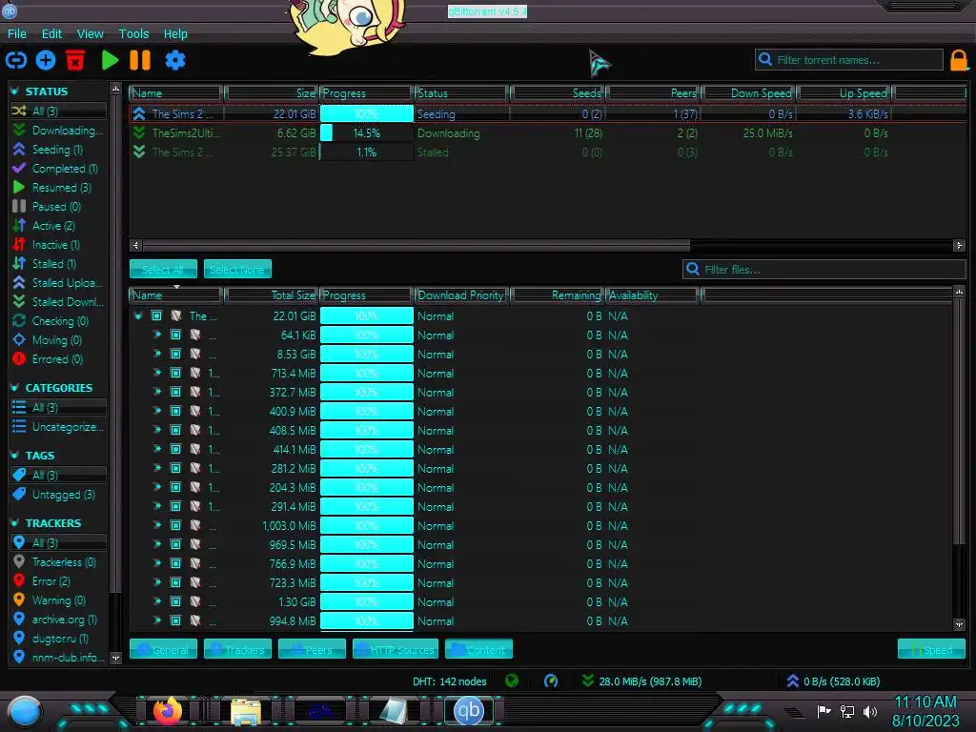Select the Moving (0) filter
Viewport: 976px width, 732px height.
(x=57, y=340)
